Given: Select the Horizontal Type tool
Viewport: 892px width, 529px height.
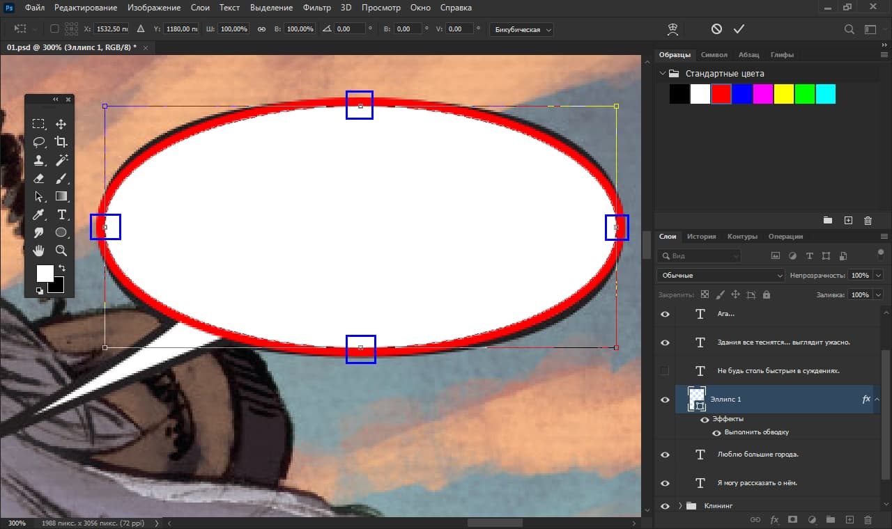Looking at the screenshot, I should (x=61, y=214).
